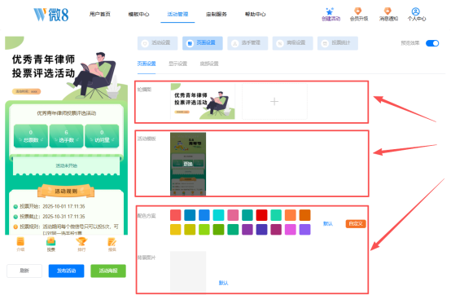Tap 排行 trophy icon in preview
Image resolution: width=451 pixels, height=295 pixels.
[81, 241]
